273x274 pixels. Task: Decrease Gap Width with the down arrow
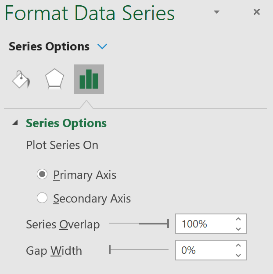(x=238, y=255)
